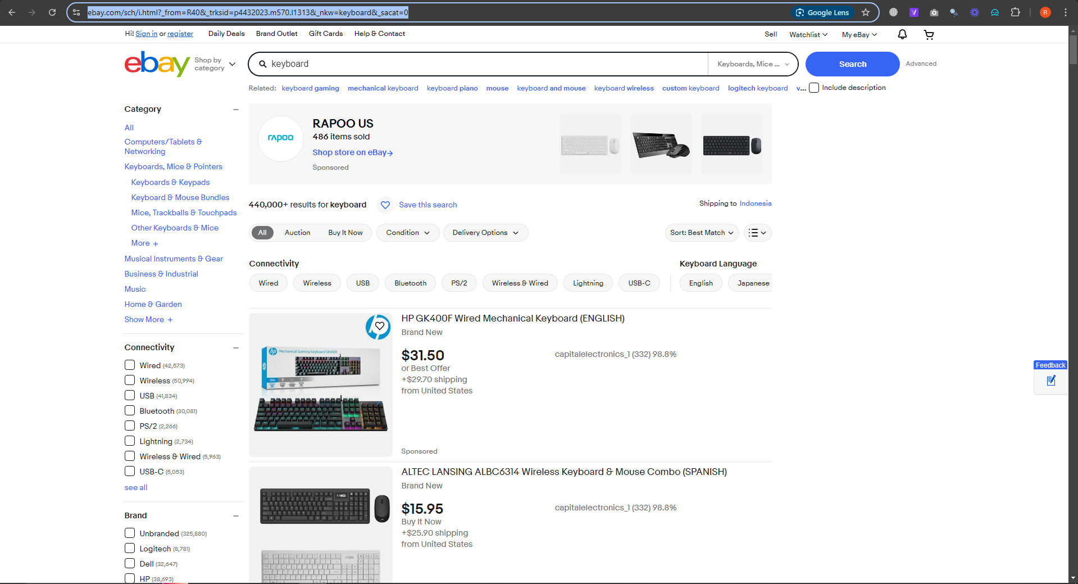Select the All listings tab
Viewport: 1078px width, 584px height.
click(262, 233)
